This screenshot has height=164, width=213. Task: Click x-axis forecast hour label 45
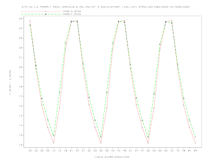(x=119, y=151)
